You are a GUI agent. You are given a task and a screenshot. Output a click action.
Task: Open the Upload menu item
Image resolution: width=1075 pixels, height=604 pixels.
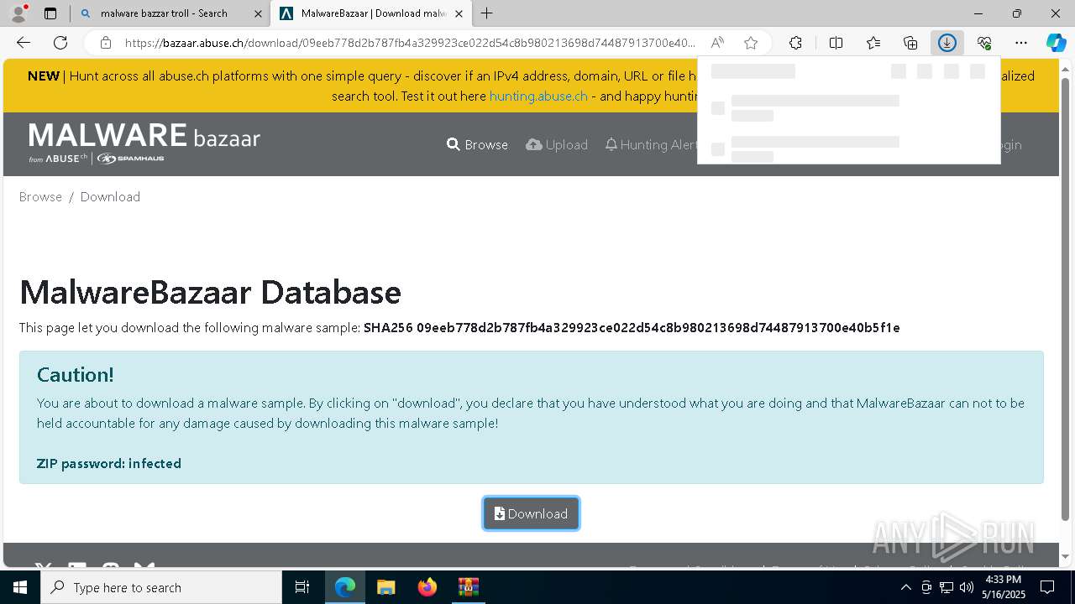coord(557,144)
